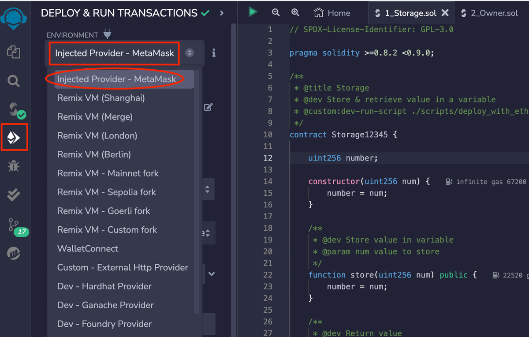
Task: Click line number 12 in the gutter
Action: point(268,158)
